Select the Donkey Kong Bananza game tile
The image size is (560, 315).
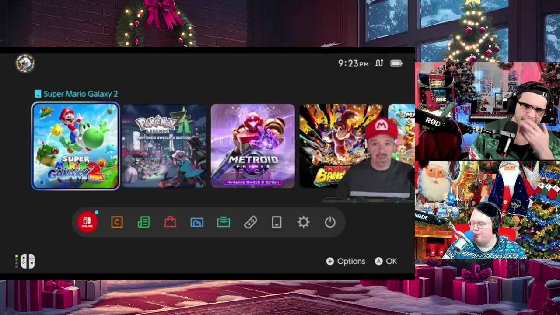[341, 146]
